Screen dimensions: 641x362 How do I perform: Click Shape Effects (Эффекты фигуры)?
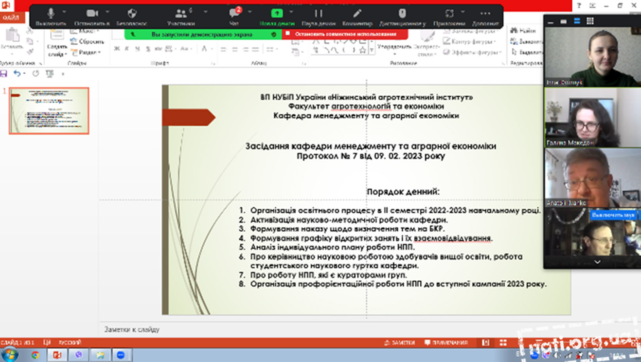point(472,52)
